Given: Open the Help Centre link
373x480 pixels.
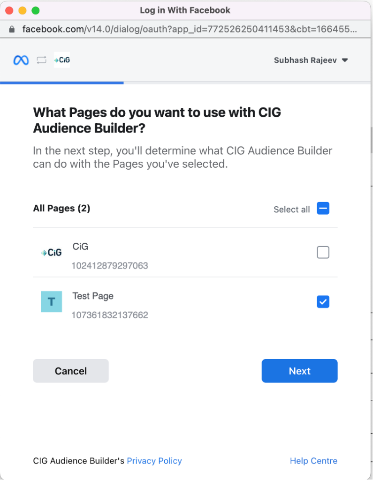Looking at the screenshot, I should [x=313, y=461].
